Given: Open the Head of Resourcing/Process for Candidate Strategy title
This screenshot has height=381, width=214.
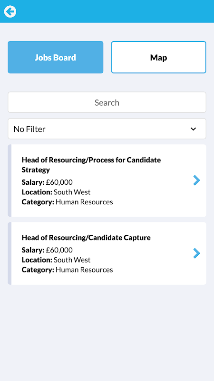Looking at the screenshot, I should (91, 165).
